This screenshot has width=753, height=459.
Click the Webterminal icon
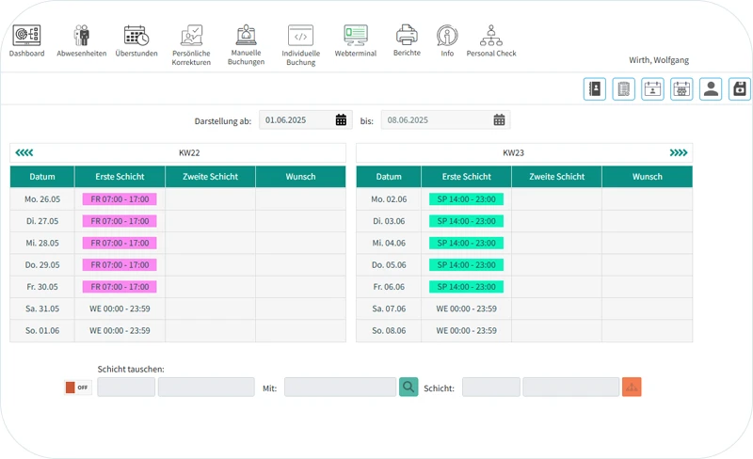coord(356,36)
